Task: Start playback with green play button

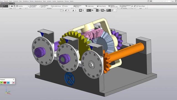Action: tap(1, 83)
